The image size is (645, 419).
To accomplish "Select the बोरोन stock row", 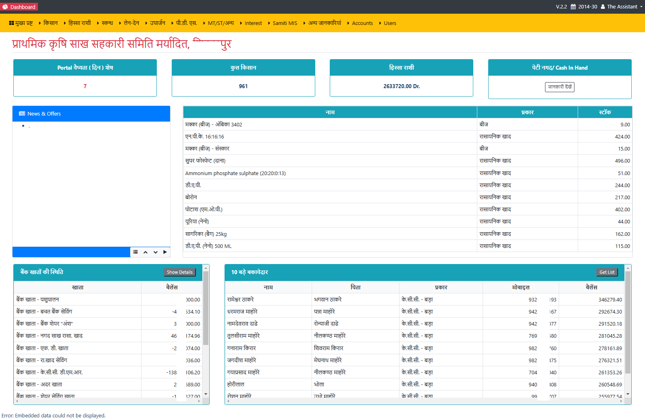I will click(408, 197).
